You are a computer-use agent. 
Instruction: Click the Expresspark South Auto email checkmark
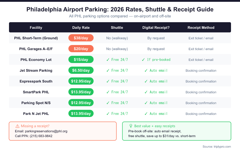146,81
